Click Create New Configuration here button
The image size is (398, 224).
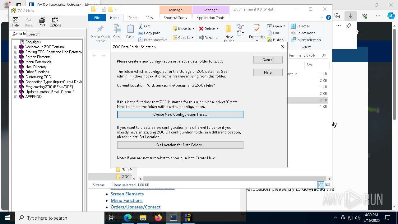(x=180, y=114)
